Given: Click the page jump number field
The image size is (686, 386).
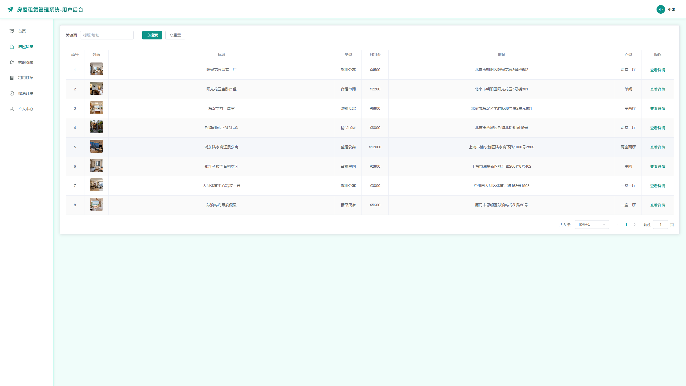Looking at the screenshot, I should [x=661, y=225].
